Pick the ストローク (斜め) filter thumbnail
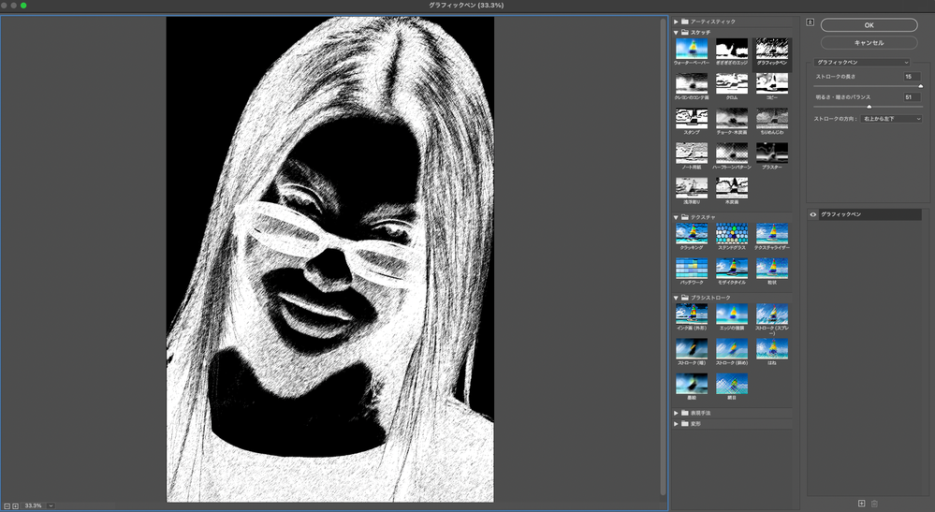 pyautogui.click(x=732, y=349)
